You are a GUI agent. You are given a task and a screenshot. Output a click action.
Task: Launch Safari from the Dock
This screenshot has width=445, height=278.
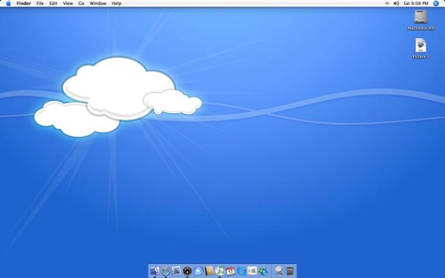[165, 271]
